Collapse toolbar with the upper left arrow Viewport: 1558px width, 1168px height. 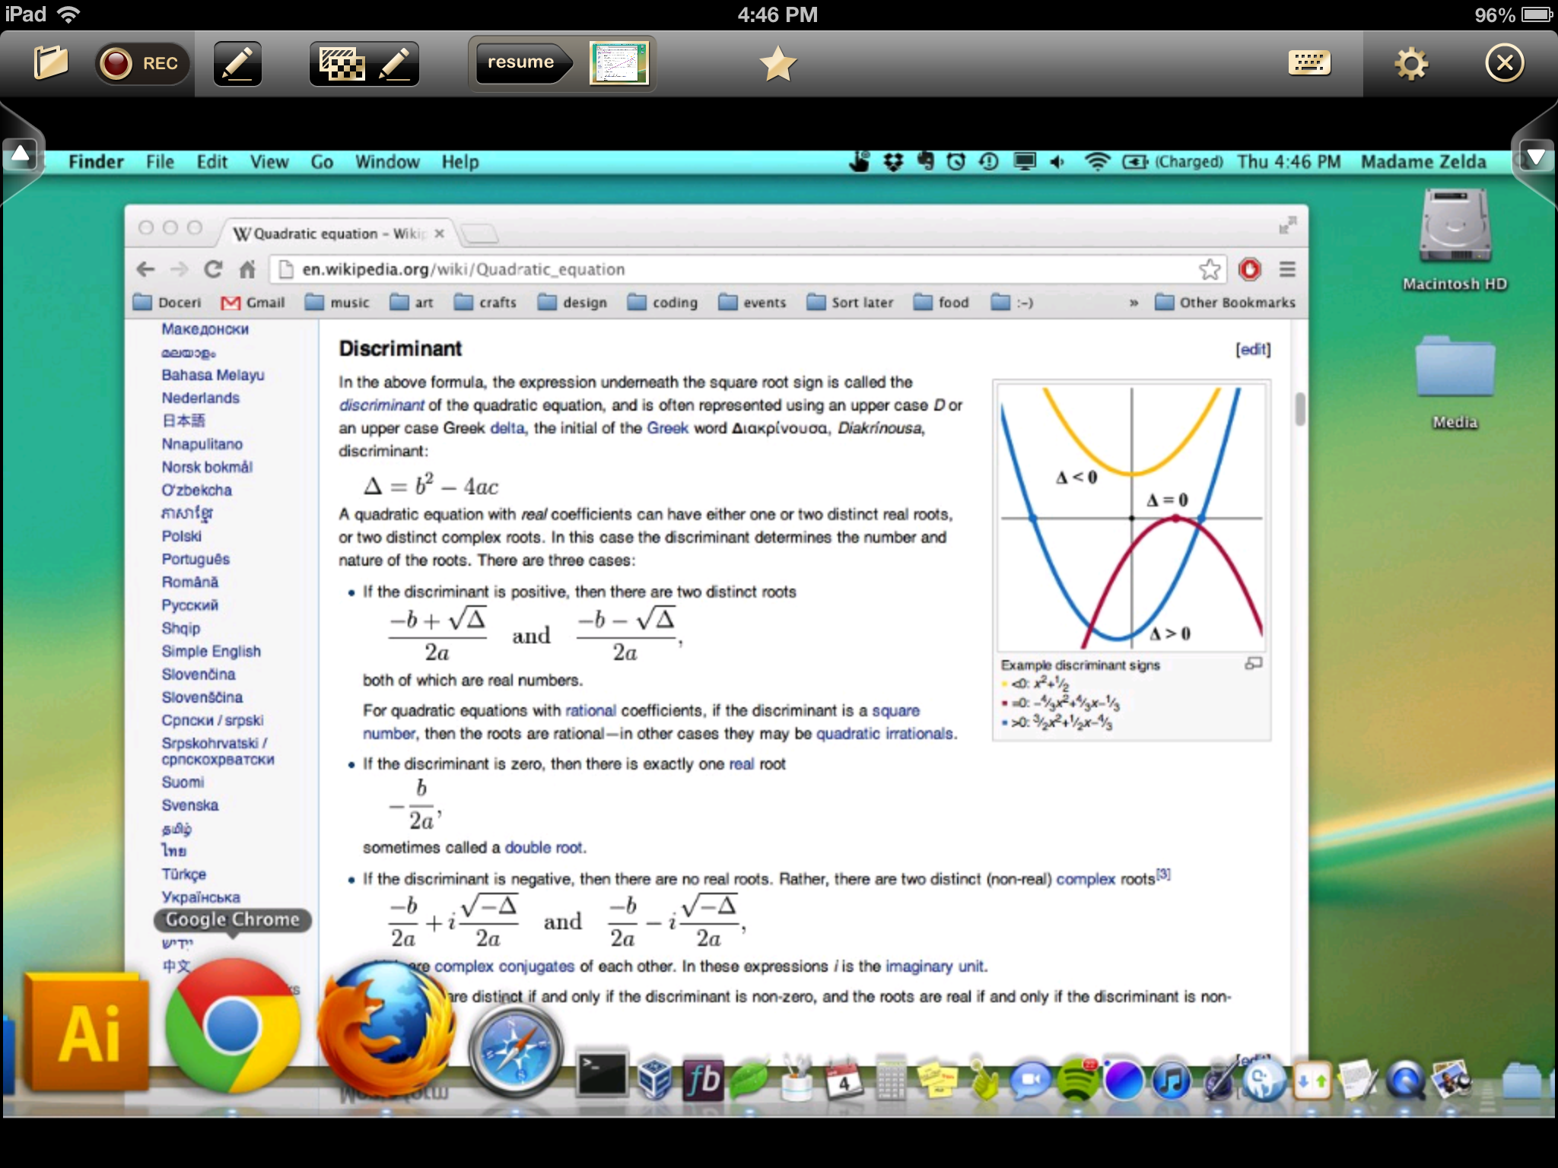21,155
